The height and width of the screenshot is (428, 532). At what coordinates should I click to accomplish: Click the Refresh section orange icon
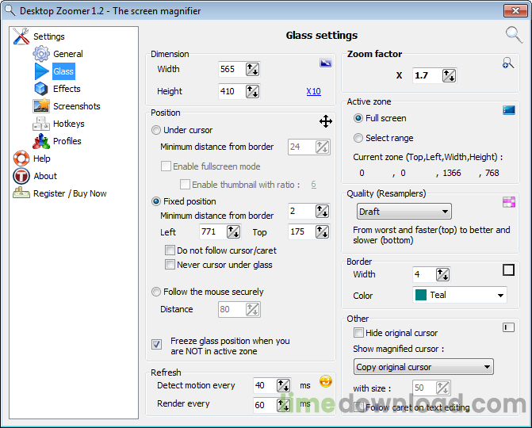point(325,380)
